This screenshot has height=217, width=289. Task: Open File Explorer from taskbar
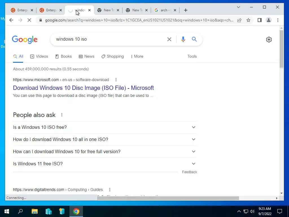[34, 211]
